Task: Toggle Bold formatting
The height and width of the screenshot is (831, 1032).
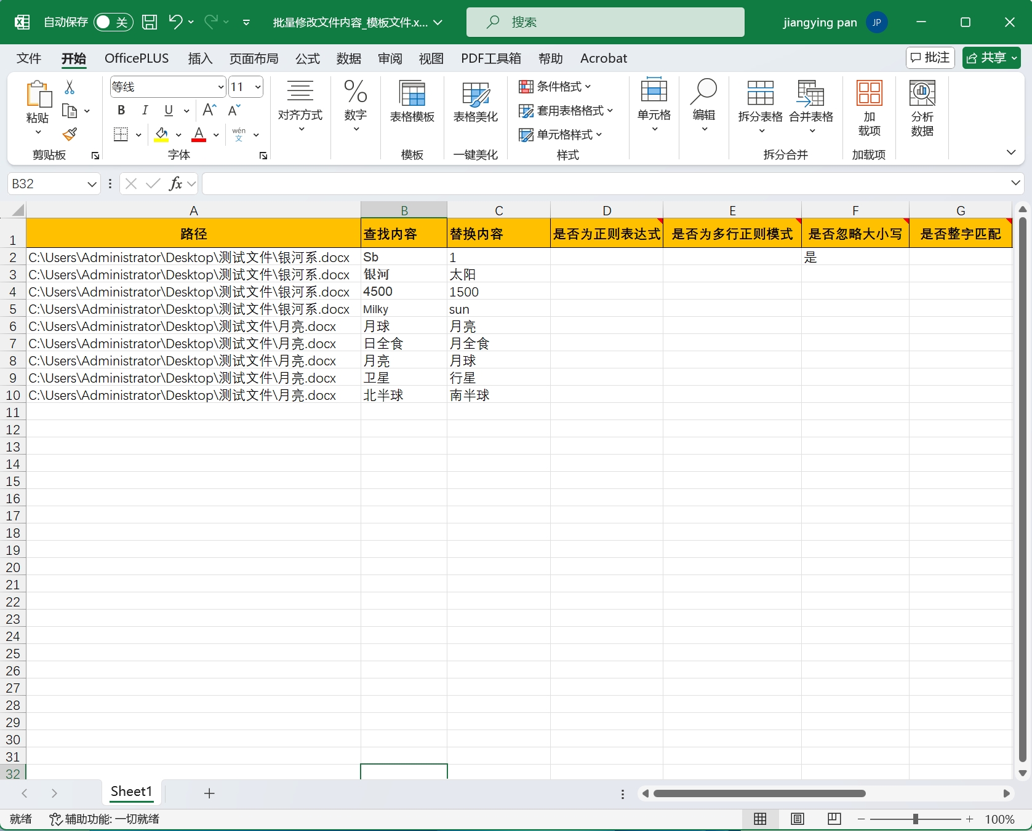Action: point(121,110)
